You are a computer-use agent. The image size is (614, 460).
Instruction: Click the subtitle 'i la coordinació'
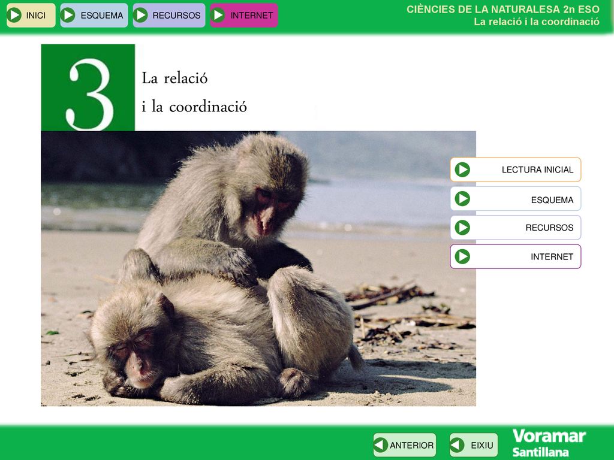pyautogui.click(x=194, y=107)
